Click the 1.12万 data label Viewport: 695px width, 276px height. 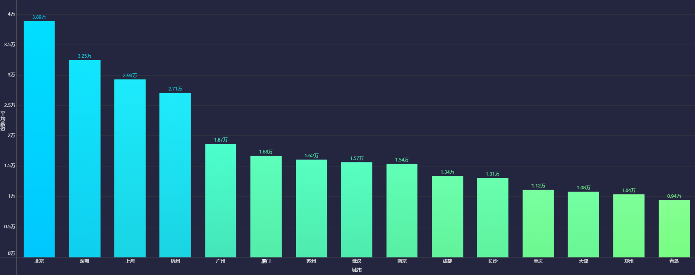[538, 186]
